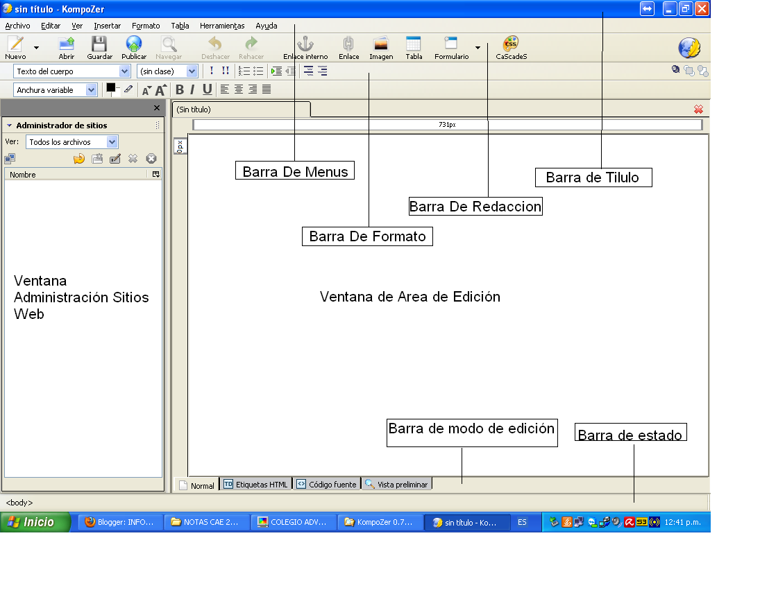760x599 pixels.
Task: Click the definition term icon
Action: click(308, 71)
